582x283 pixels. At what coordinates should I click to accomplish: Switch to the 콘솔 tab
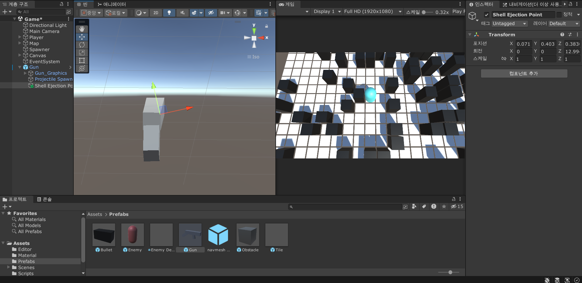click(45, 199)
